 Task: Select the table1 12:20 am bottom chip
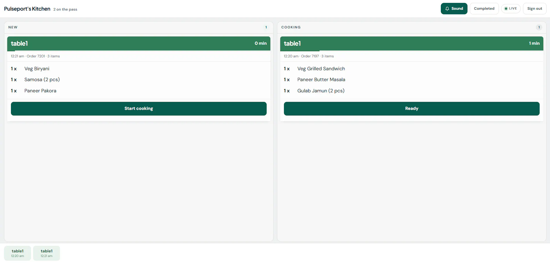tap(18, 253)
